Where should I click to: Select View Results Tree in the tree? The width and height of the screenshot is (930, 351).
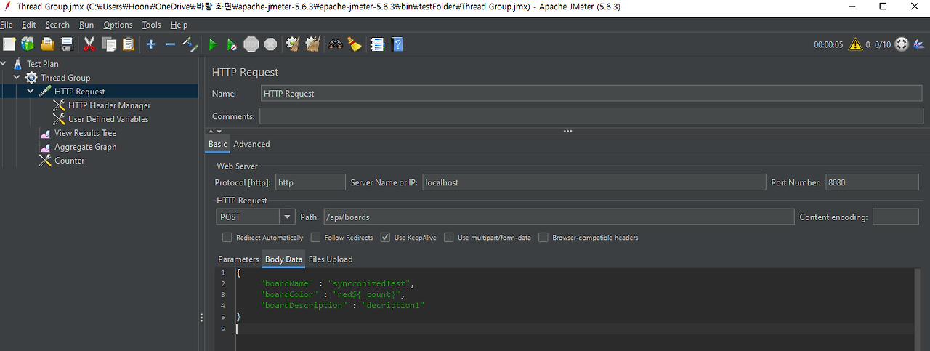tap(85, 133)
